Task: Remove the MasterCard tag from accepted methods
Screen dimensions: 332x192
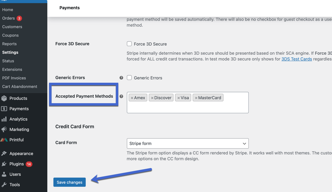Action: (196, 98)
